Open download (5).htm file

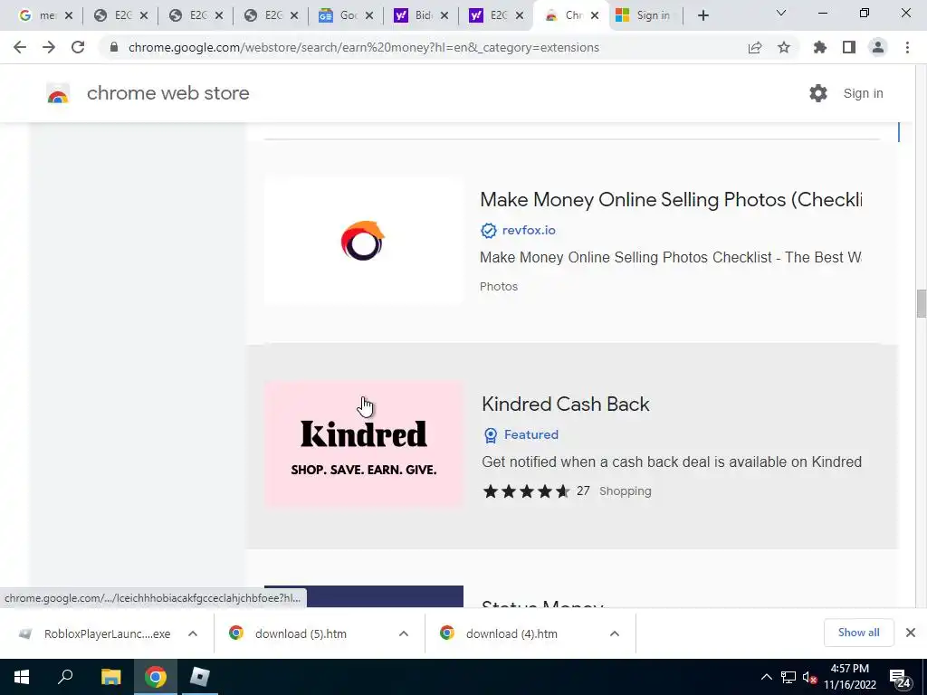pos(301,633)
